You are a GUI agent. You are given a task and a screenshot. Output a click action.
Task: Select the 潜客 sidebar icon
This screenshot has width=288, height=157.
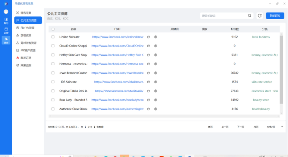click(x=6, y=40)
